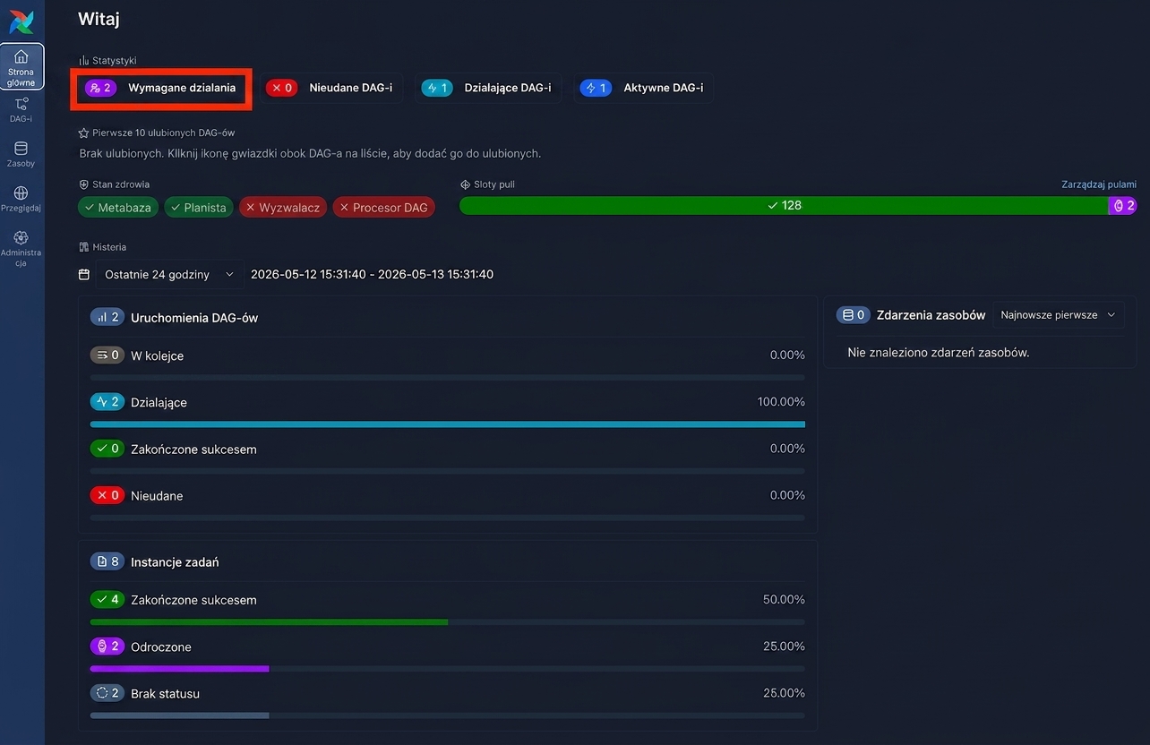Open the Nieudane DAG runs link
Viewport: 1150px width, 745px height.
pyautogui.click(x=157, y=495)
